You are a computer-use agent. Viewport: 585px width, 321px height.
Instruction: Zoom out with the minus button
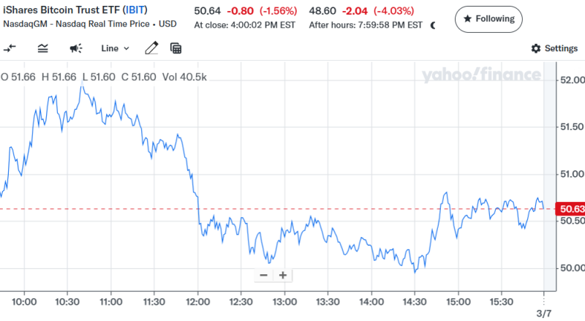pos(263,276)
